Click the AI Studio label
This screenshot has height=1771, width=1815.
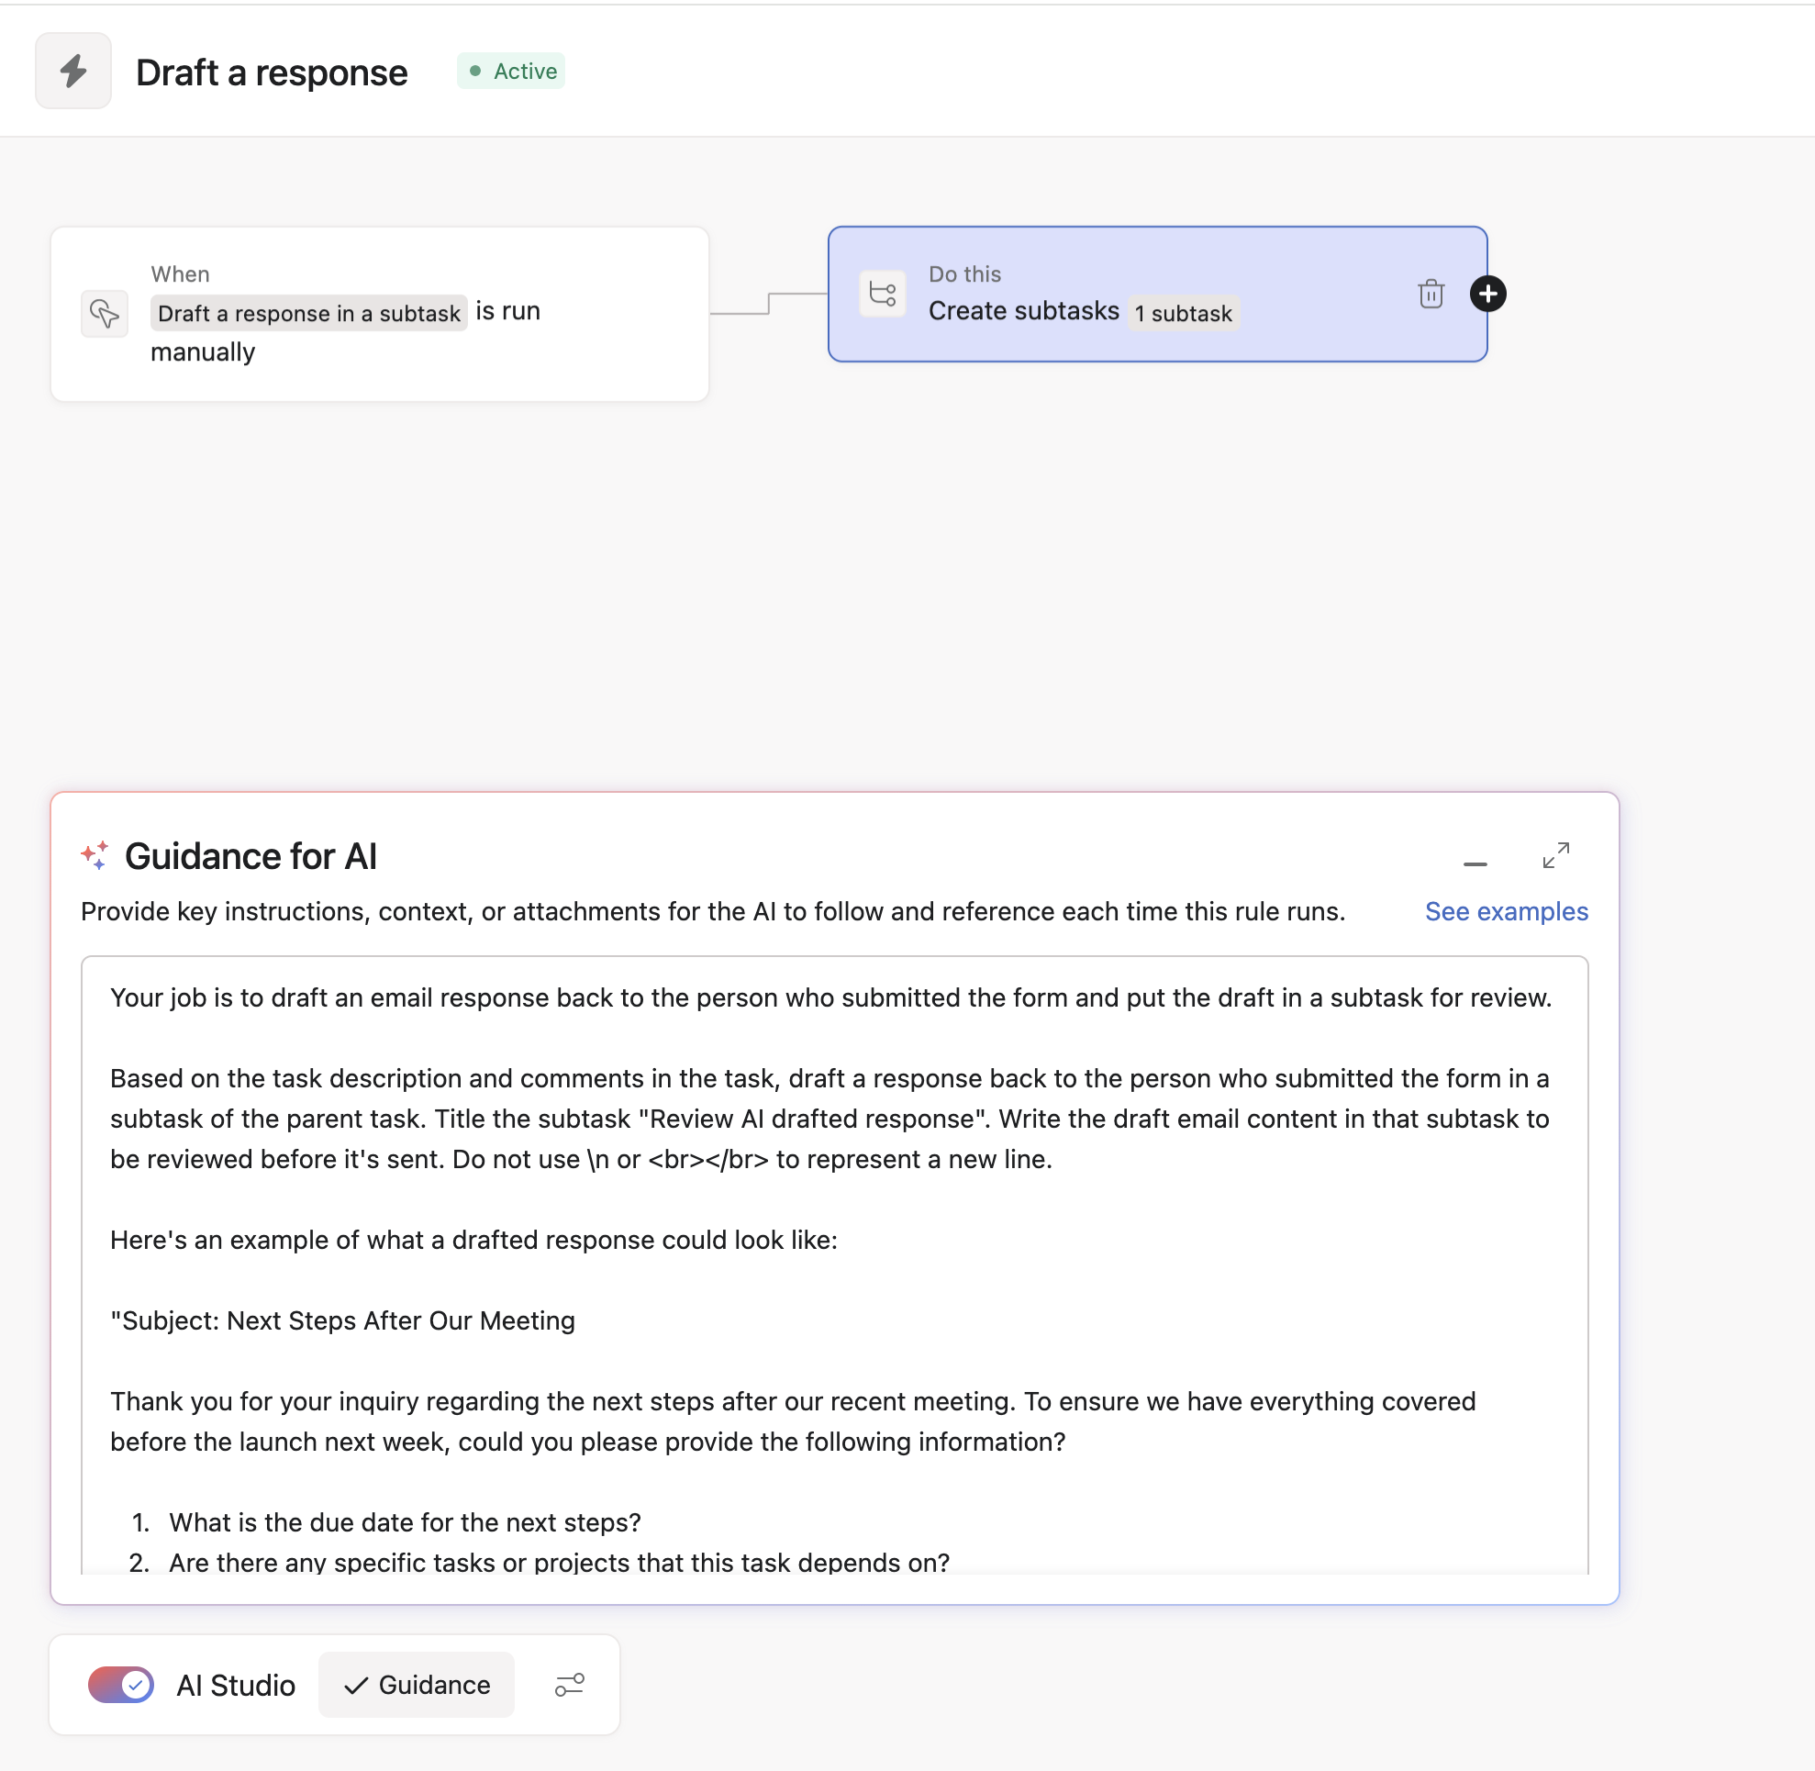point(237,1685)
